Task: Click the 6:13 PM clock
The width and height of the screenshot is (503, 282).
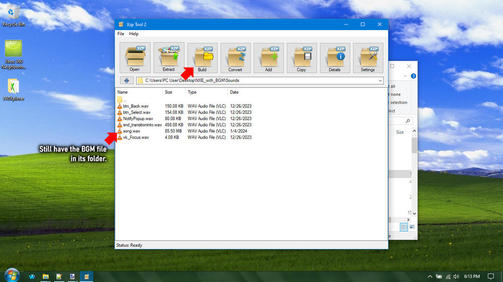Action: point(472,276)
